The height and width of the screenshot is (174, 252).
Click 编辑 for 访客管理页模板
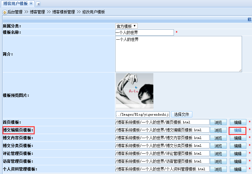238,161
